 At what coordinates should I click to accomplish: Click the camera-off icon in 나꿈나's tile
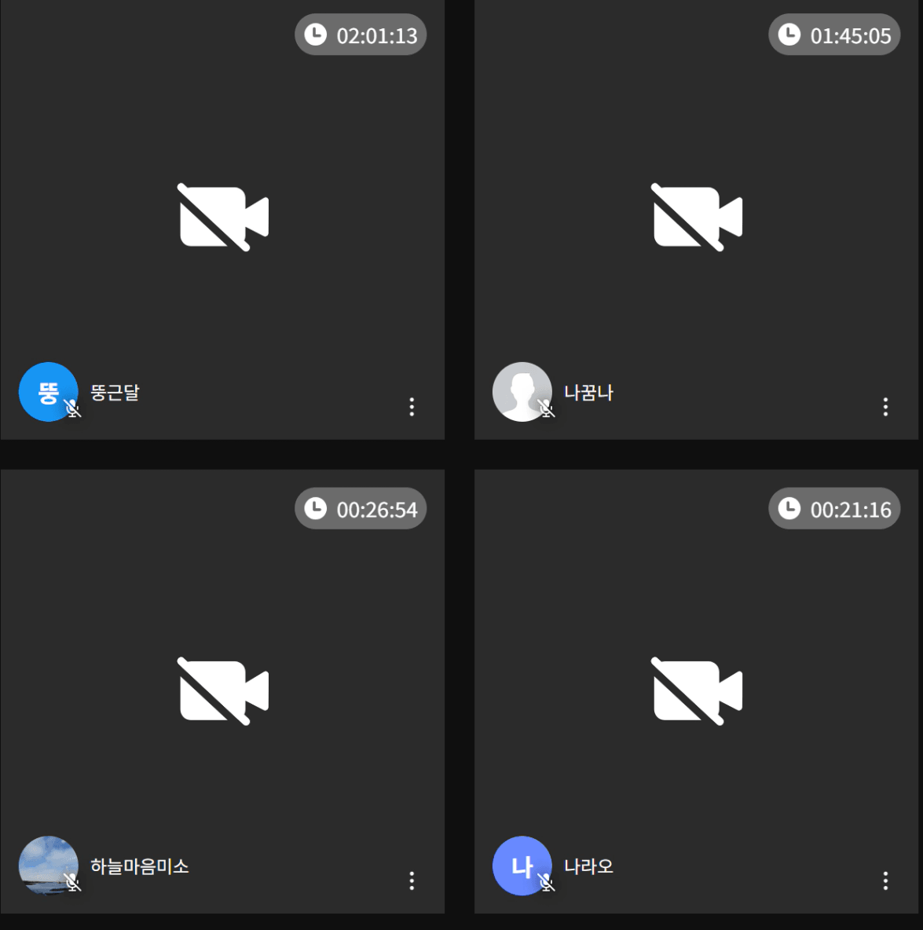697,217
